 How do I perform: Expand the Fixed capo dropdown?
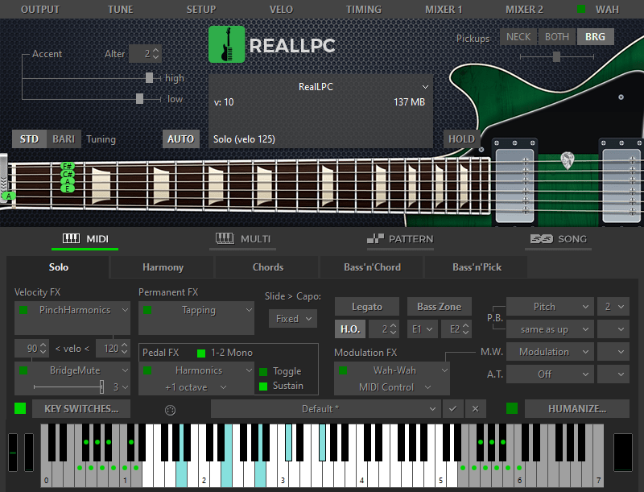coord(292,318)
